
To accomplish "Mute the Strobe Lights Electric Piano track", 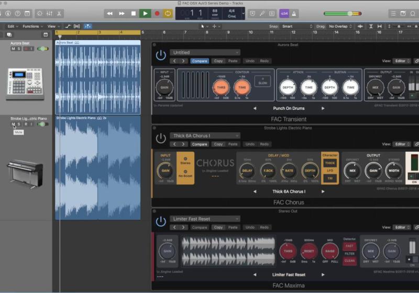I will pyautogui.click(x=13, y=124).
